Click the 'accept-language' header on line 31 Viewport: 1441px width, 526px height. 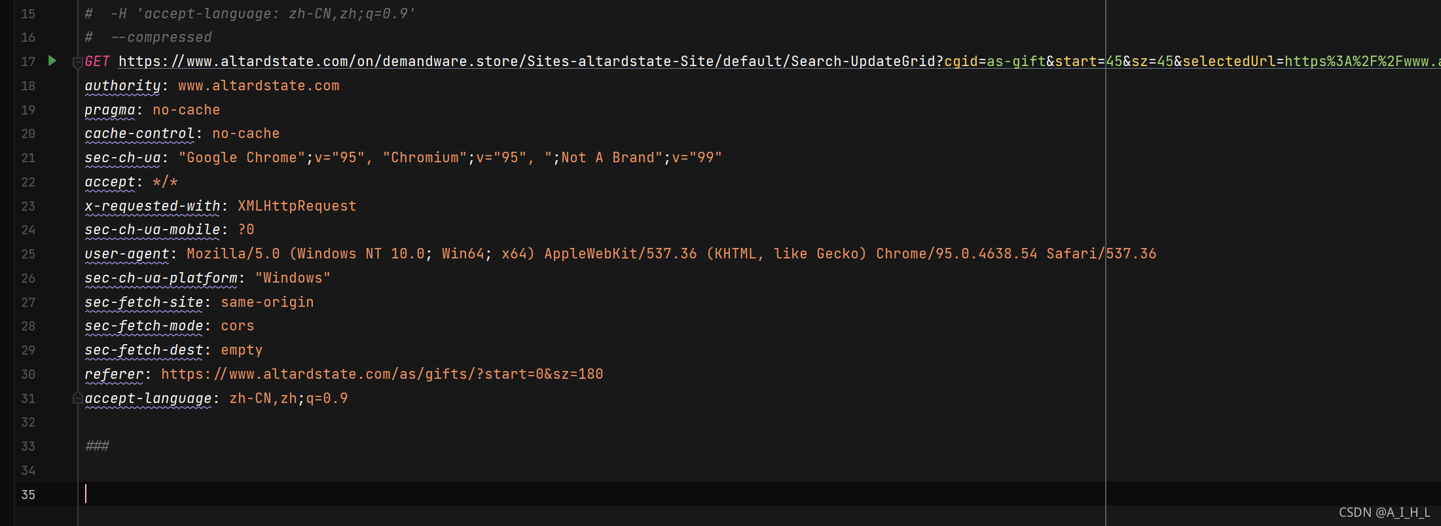148,398
